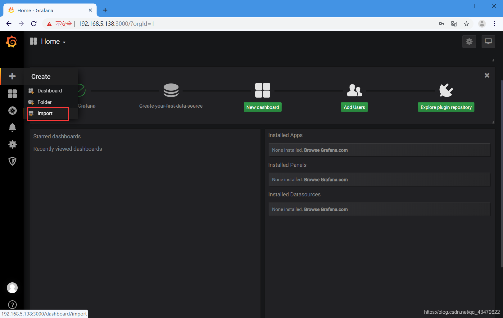Click the Add Users button

pos(354,107)
